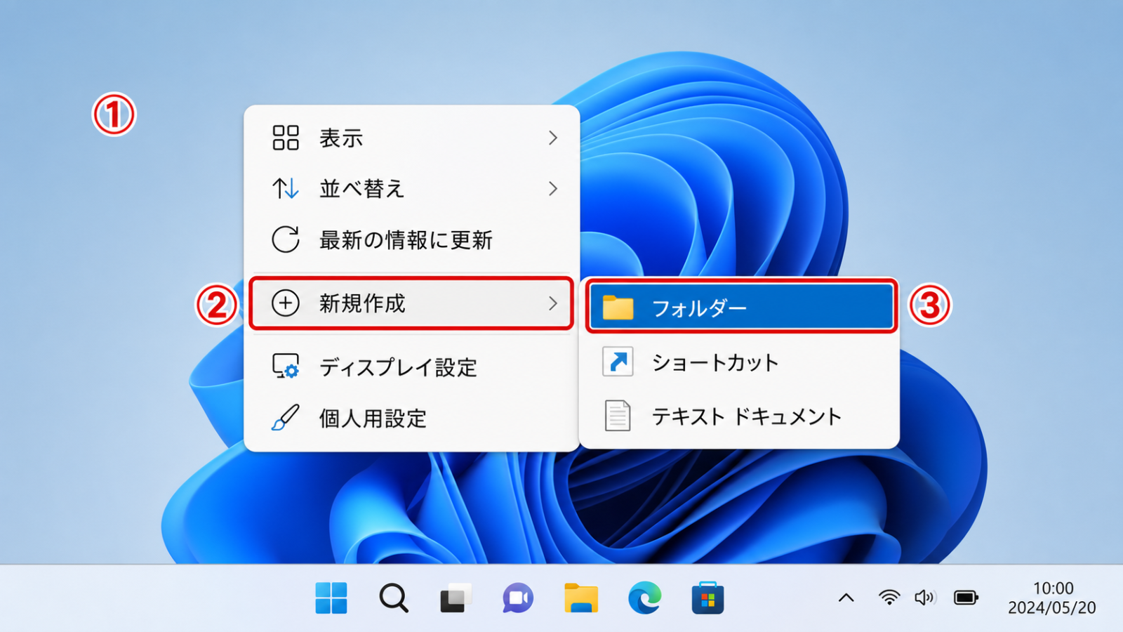The width and height of the screenshot is (1123, 632).
Task: Open Task View on the taskbar
Action: pyautogui.click(x=455, y=598)
